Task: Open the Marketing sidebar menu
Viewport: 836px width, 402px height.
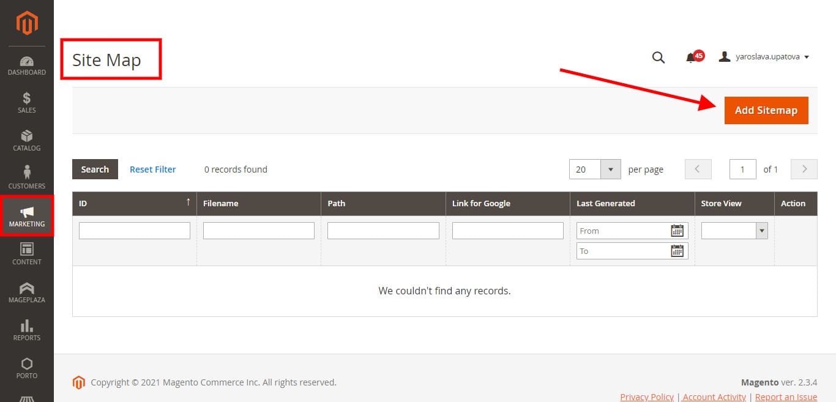Action: (x=27, y=216)
